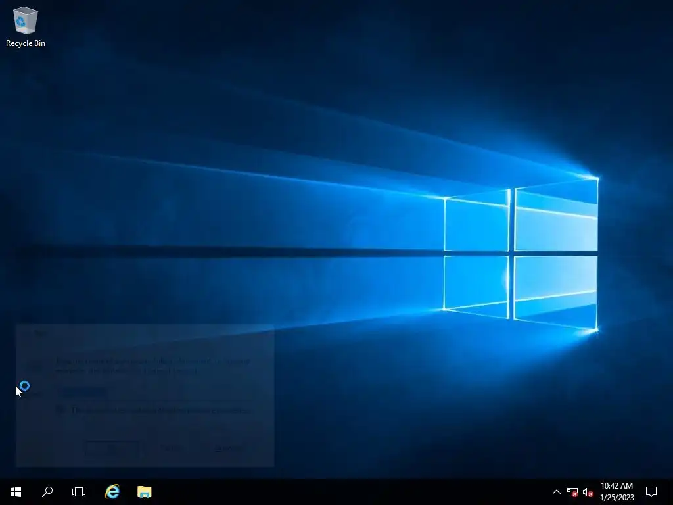Open Task View on the taskbar
The image size is (673, 505).
click(79, 492)
